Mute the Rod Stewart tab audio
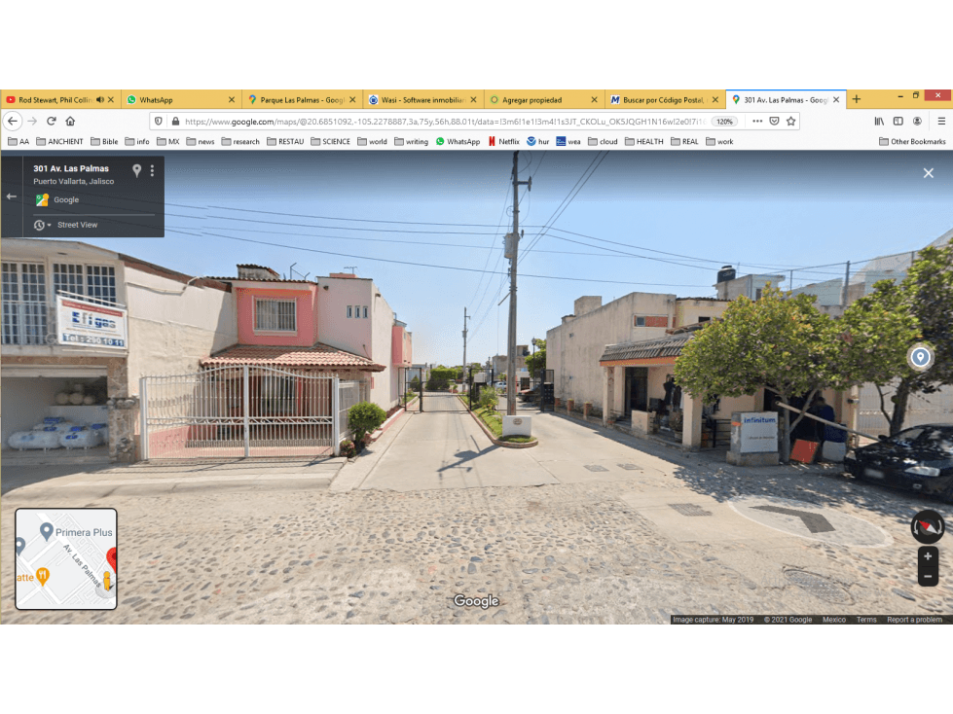Image resolution: width=953 pixels, height=714 pixels. pos(100,99)
